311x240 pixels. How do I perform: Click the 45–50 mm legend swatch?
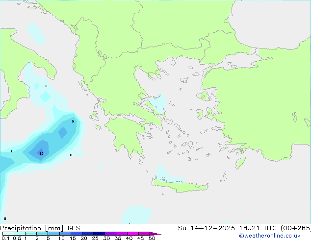[x=144, y=234]
